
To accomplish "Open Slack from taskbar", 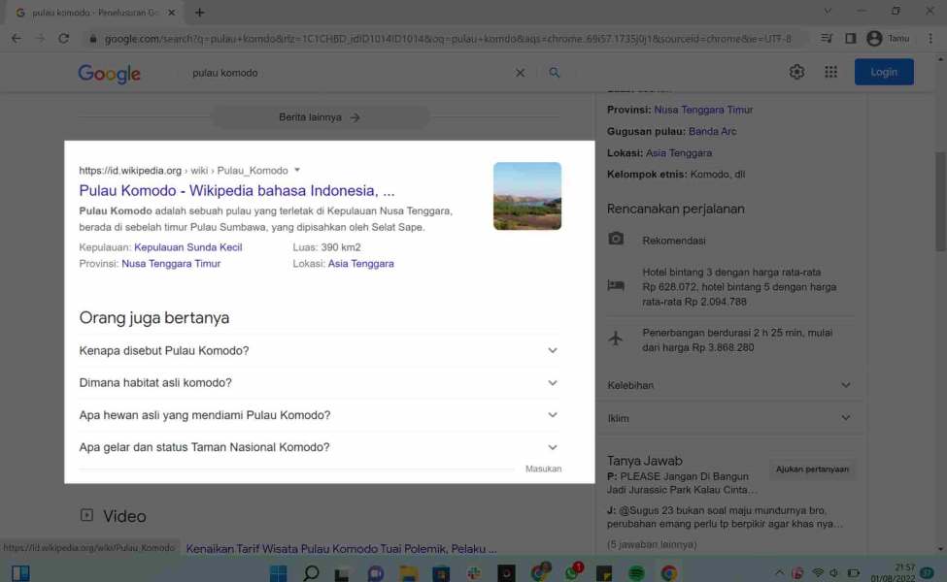I will coord(474,573).
